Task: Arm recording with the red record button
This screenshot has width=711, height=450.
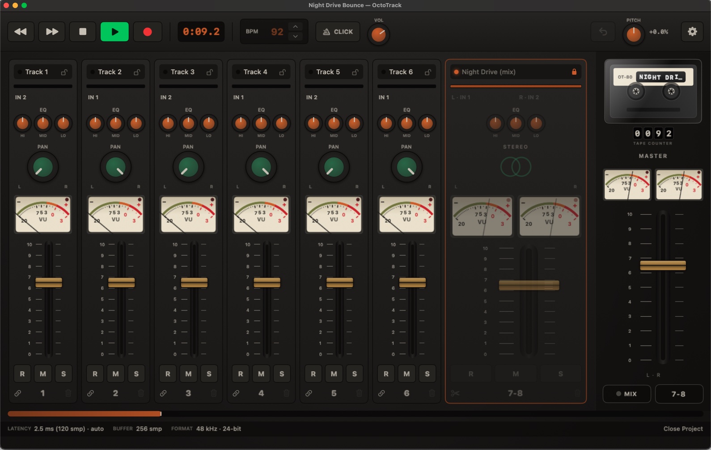Action: tap(148, 32)
